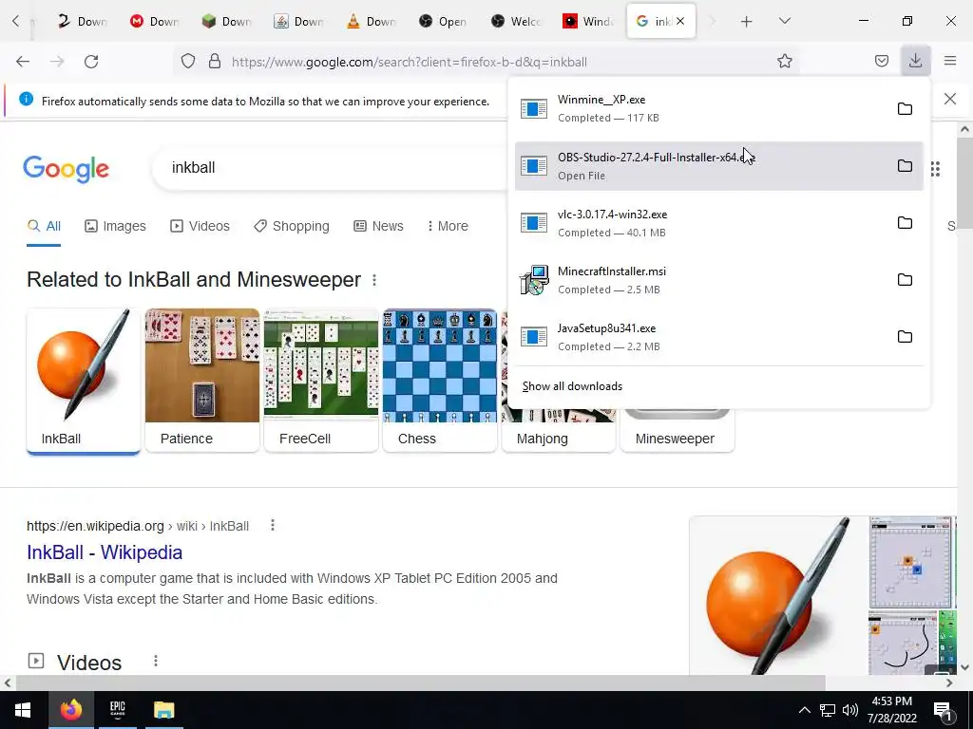Click the Google logo
The image size is (973, 729).
[67, 169]
